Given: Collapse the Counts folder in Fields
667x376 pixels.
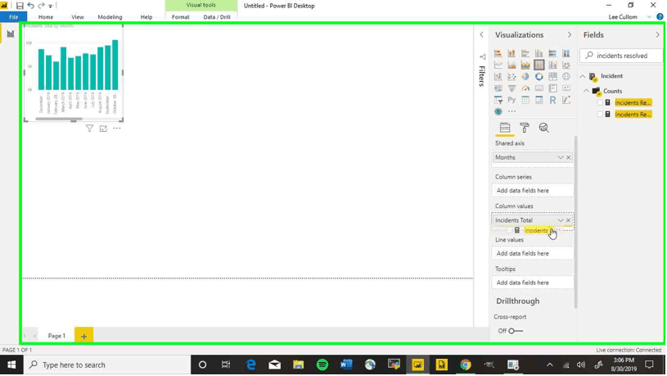Looking at the screenshot, I should [x=586, y=91].
